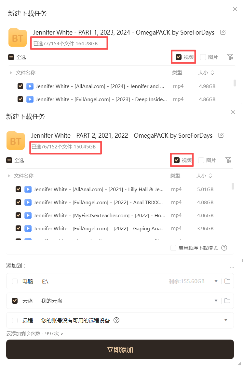
Task: Expand 文件名称 tree triangle in PART 2 list
Action: click(9, 176)
